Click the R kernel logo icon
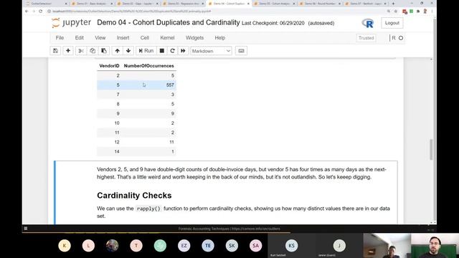This screenshot has width=459, height=258. pyautogui.click(x=368, y=23)
